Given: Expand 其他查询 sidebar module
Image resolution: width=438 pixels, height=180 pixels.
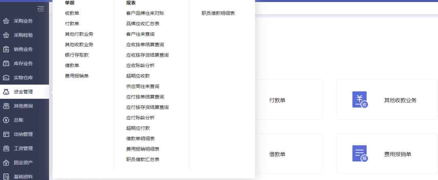Looking at the screenshot, I should [x=23, y=106].
